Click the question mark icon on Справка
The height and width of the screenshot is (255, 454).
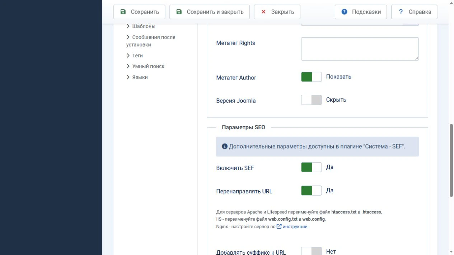pos(401,12)
